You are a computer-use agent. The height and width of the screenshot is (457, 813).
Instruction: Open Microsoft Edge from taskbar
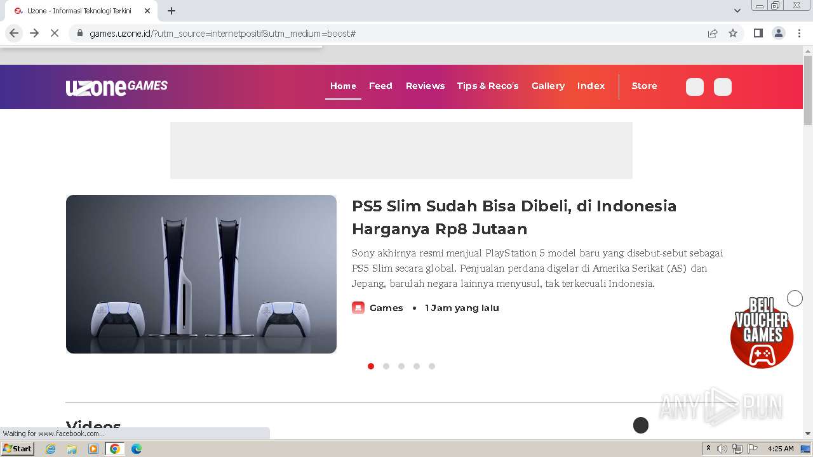137,449
